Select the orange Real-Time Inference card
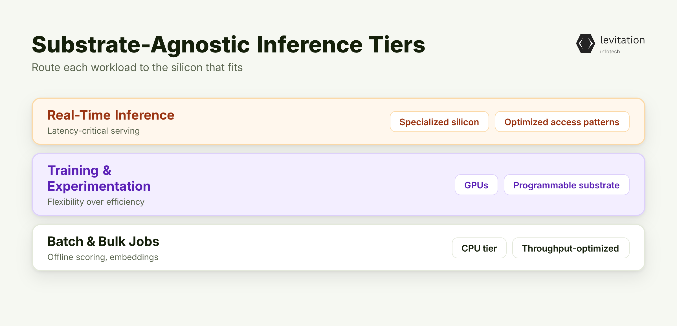This screenshot has height=326, width=677. [338, 121]
